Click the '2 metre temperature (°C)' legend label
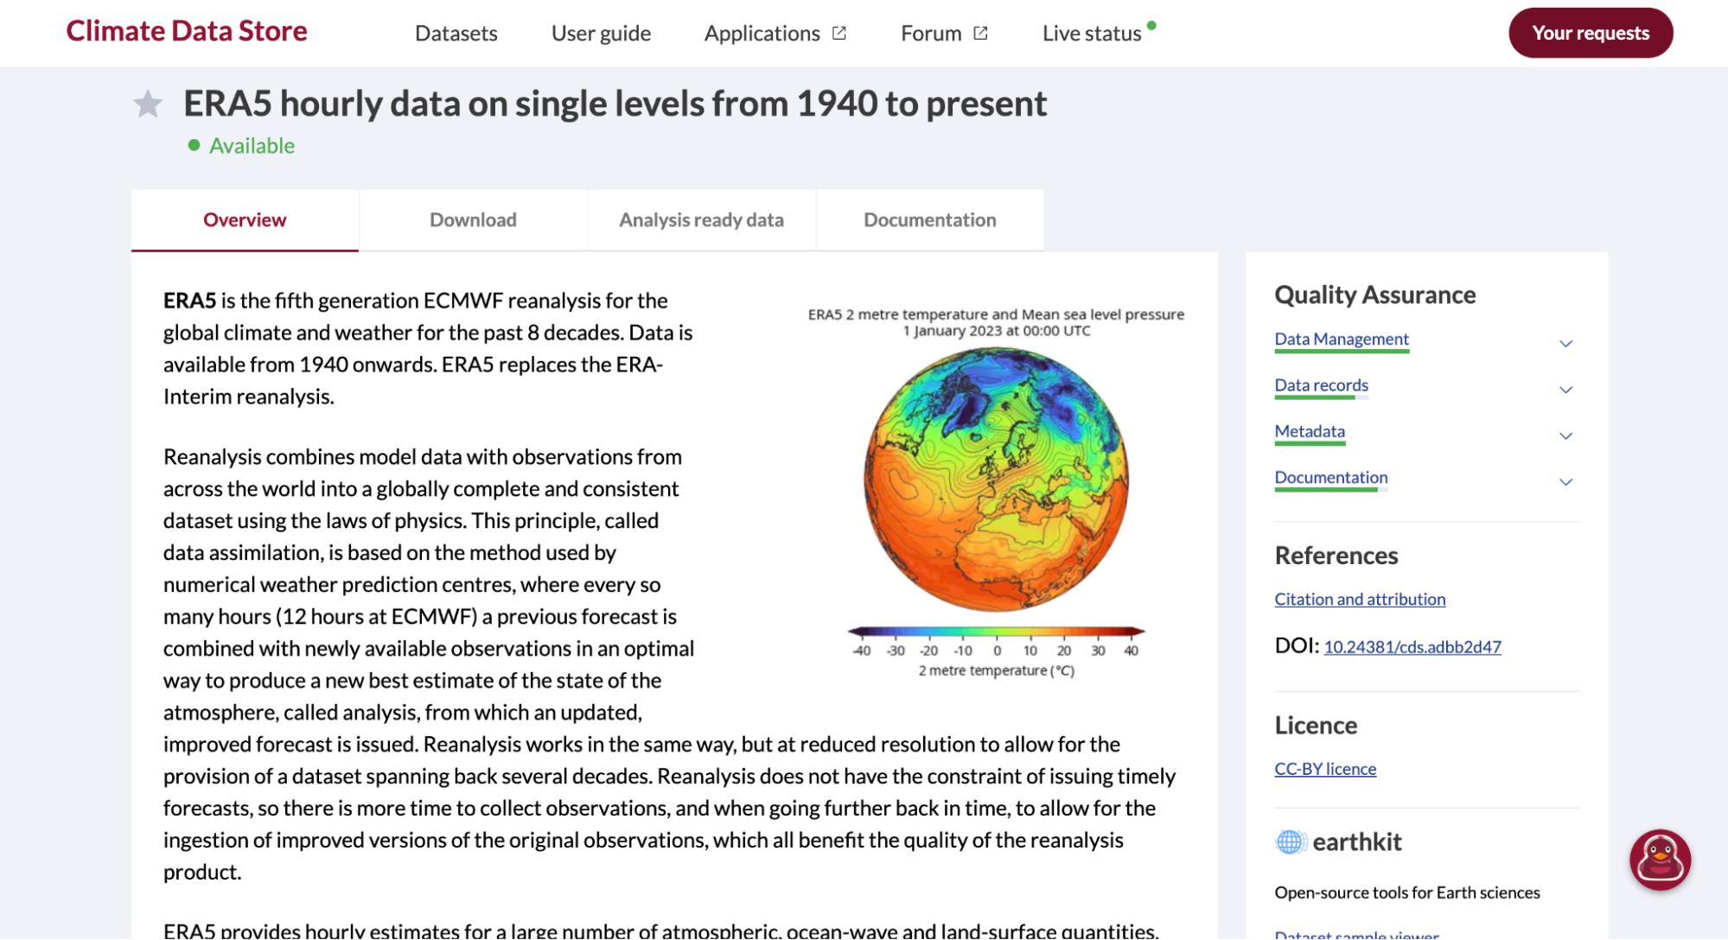Screen dimensions: 1728x940 (996, 670)
